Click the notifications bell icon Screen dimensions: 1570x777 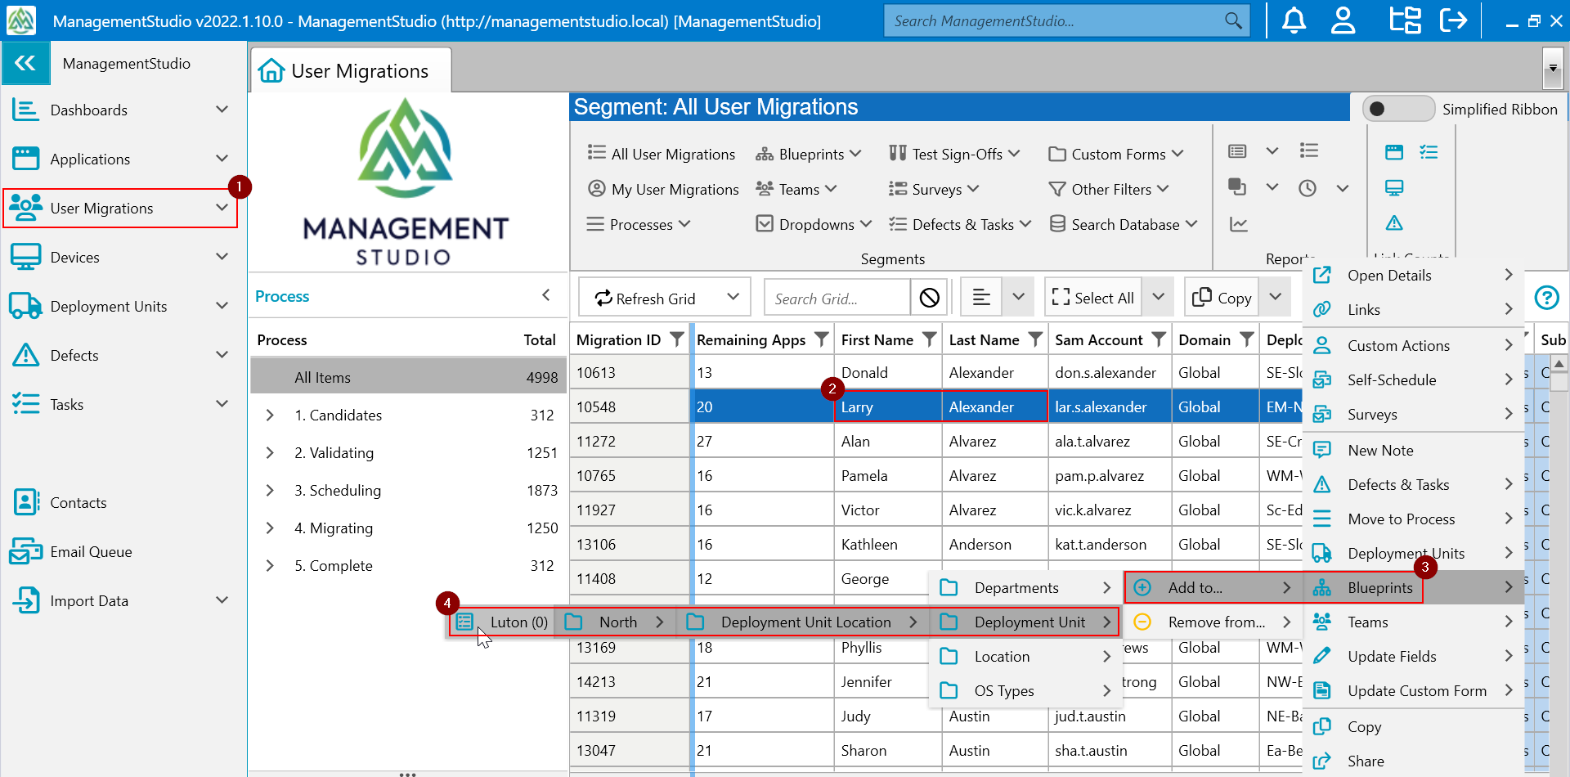[1294, 20]
